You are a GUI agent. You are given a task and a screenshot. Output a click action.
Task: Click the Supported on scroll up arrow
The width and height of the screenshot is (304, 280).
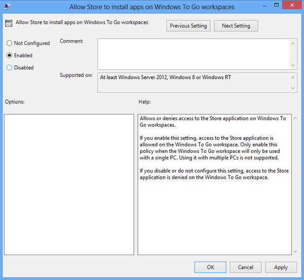pyautogui.click(x=293, y=77)
